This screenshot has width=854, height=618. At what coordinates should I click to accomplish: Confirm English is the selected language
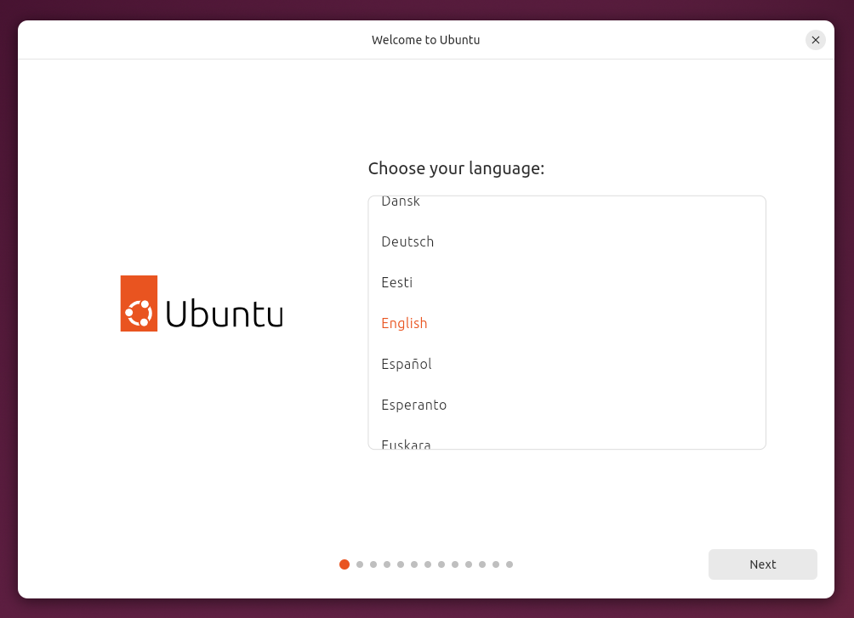(404, 323)
